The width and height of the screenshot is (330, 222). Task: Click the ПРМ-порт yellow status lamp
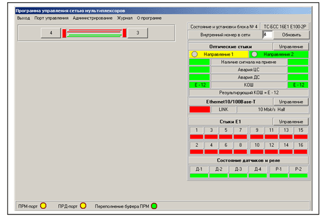coord(43,206)
